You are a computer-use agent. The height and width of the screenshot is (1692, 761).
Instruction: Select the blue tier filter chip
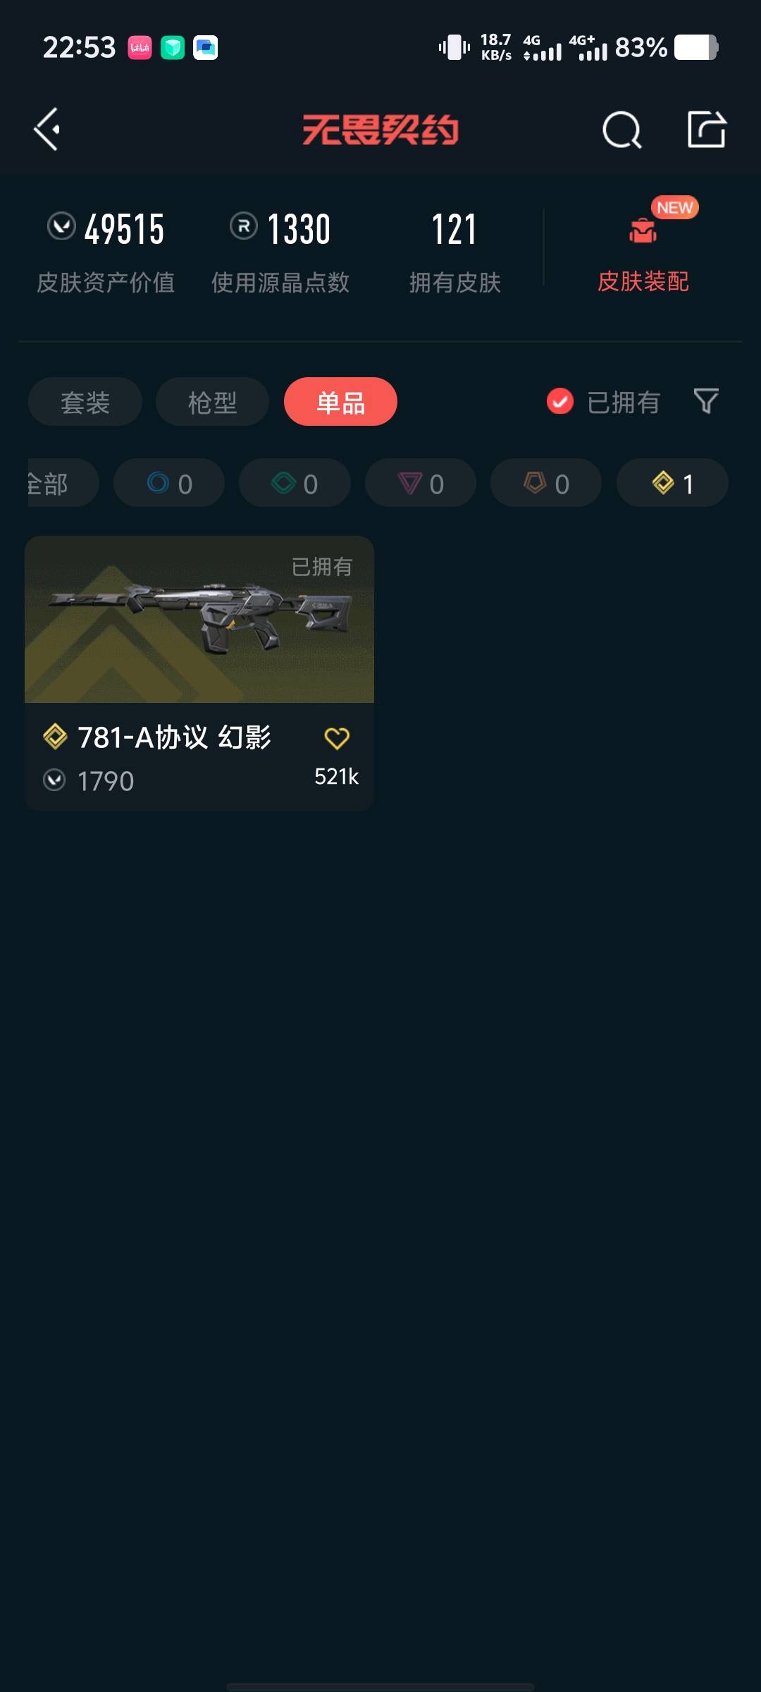pyautogui.click(x=169, y=483)
